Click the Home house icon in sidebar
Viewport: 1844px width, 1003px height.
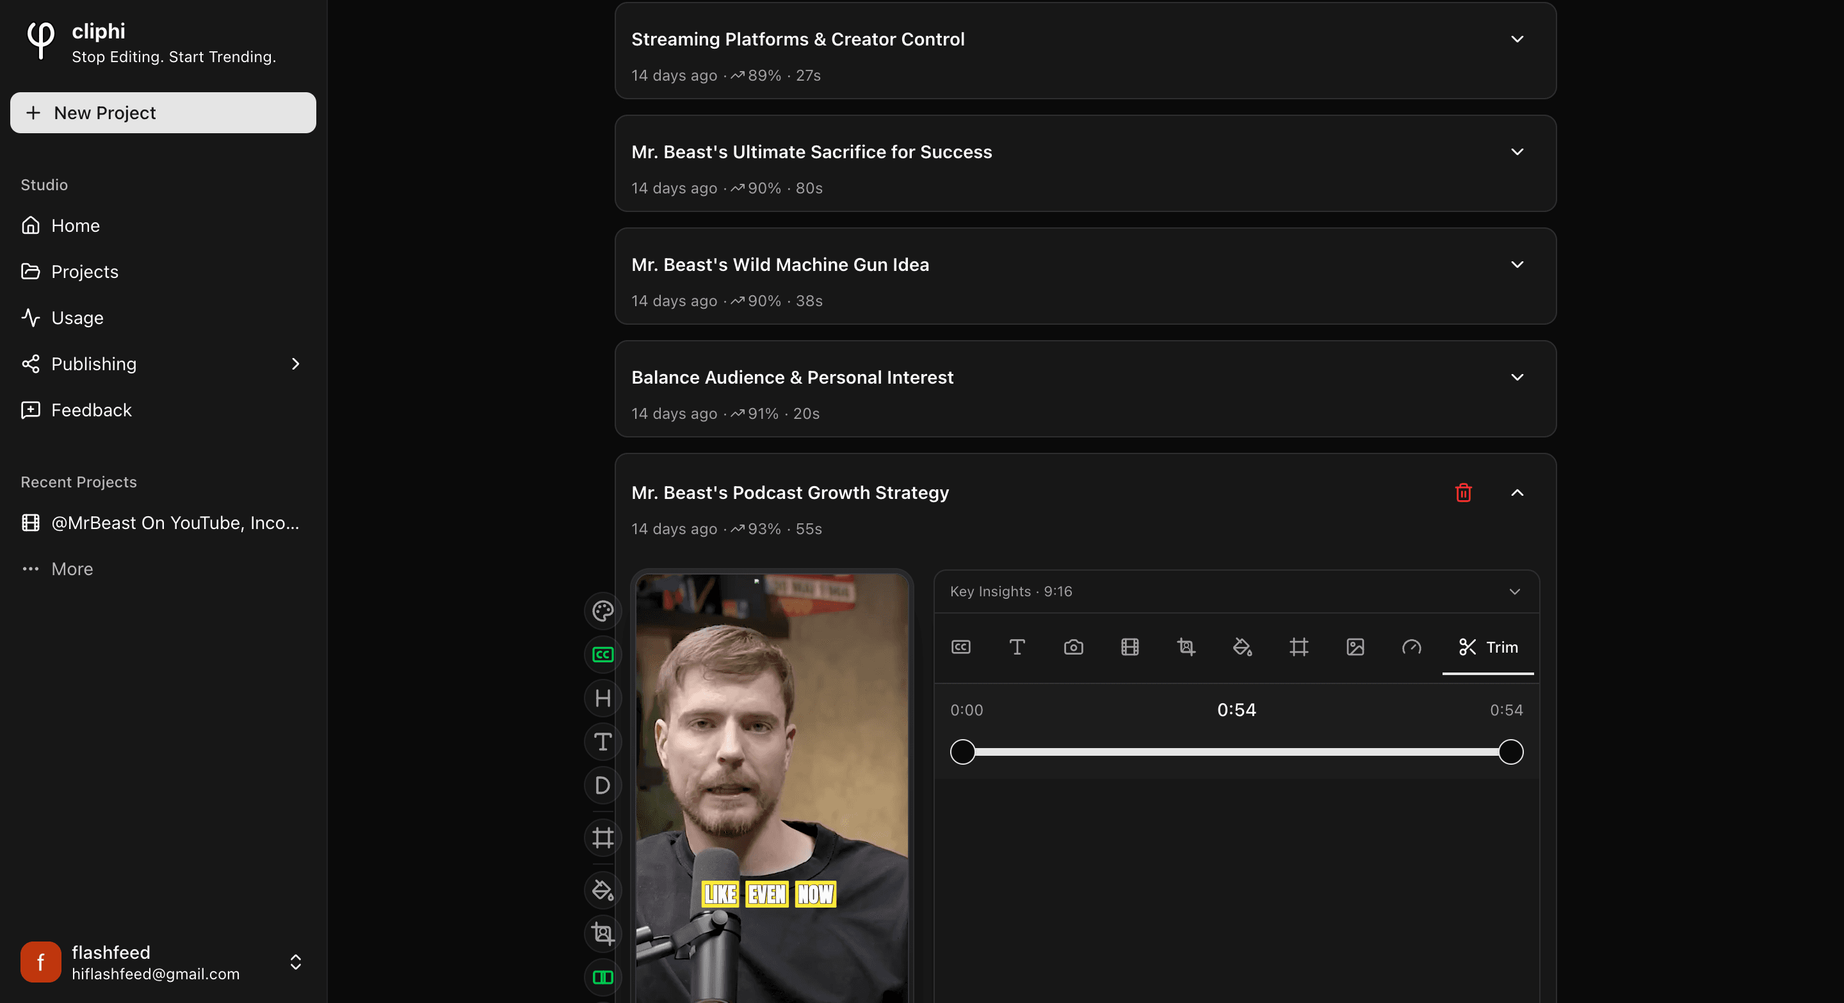click(30, 225)
